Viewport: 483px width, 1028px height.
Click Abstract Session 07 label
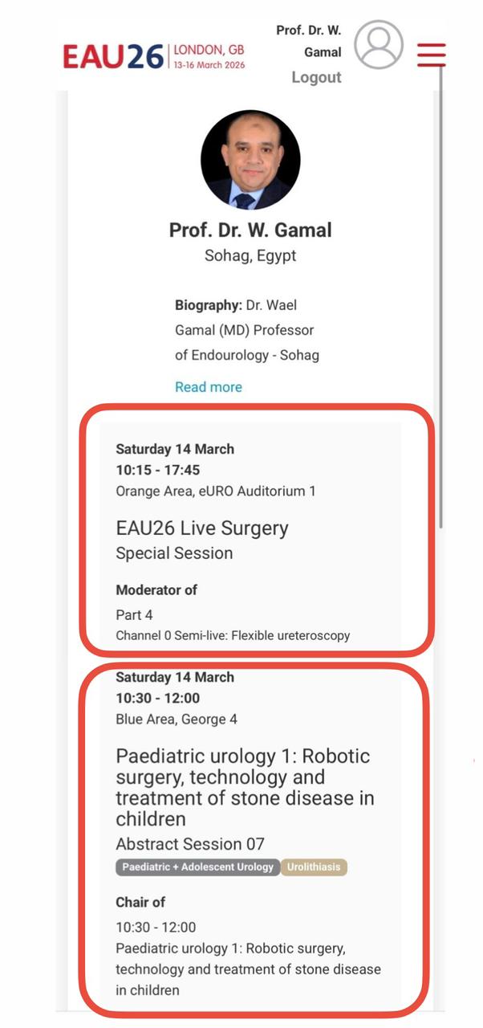190,844
